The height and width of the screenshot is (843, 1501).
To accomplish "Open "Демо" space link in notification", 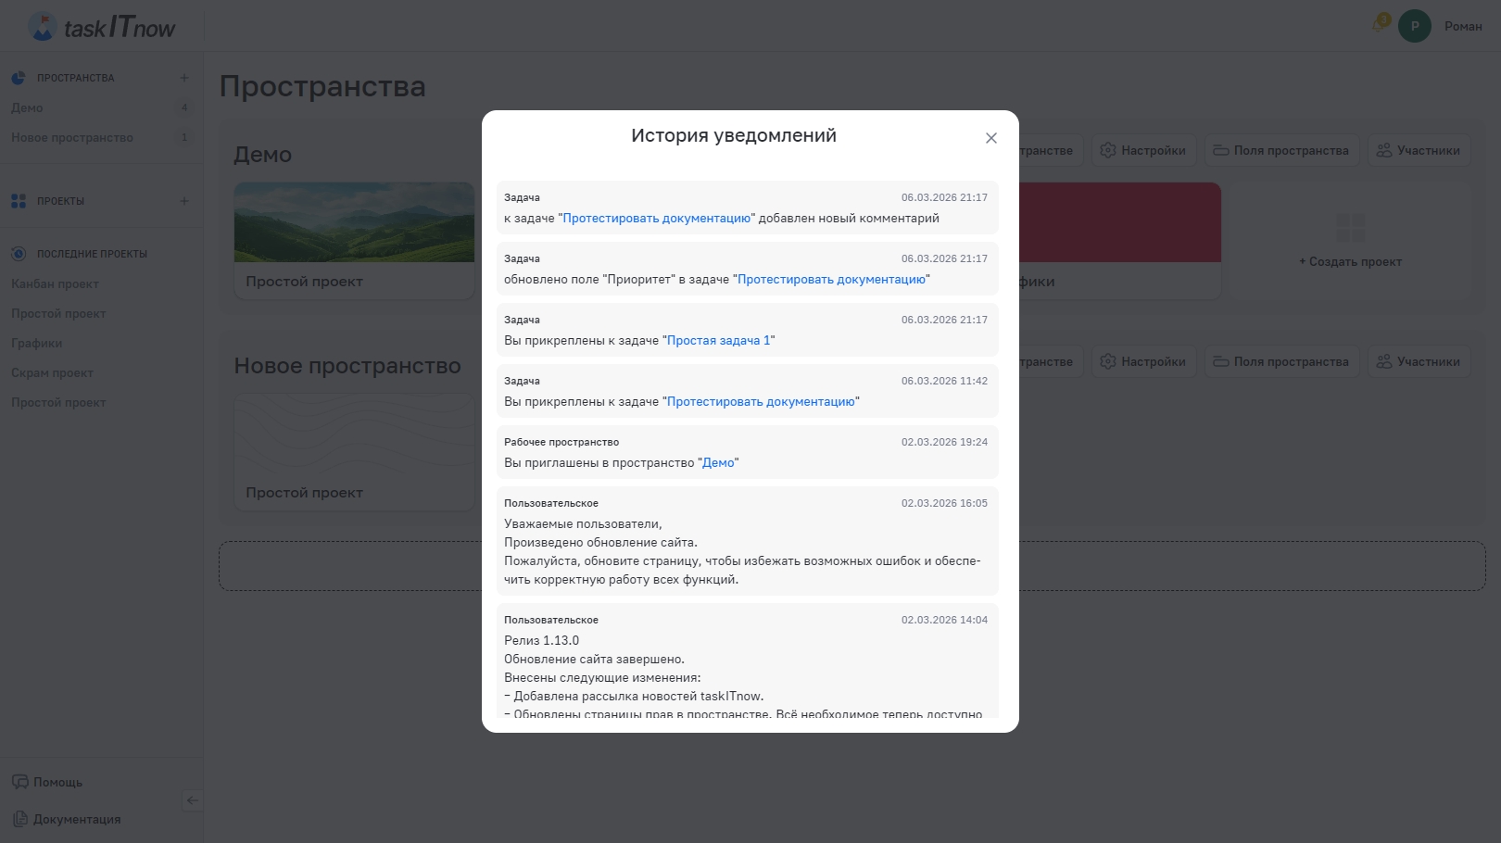I will click(718, 463).
